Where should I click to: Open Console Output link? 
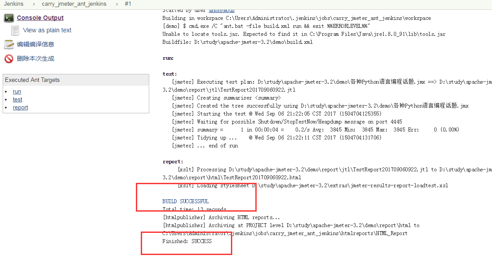40,18
